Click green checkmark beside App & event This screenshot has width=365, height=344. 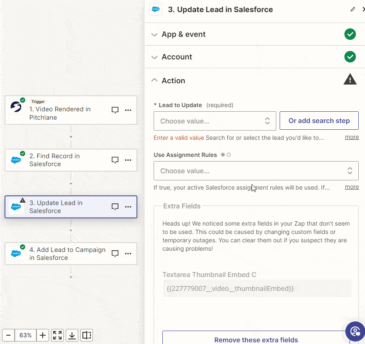[x=350, y=34]
